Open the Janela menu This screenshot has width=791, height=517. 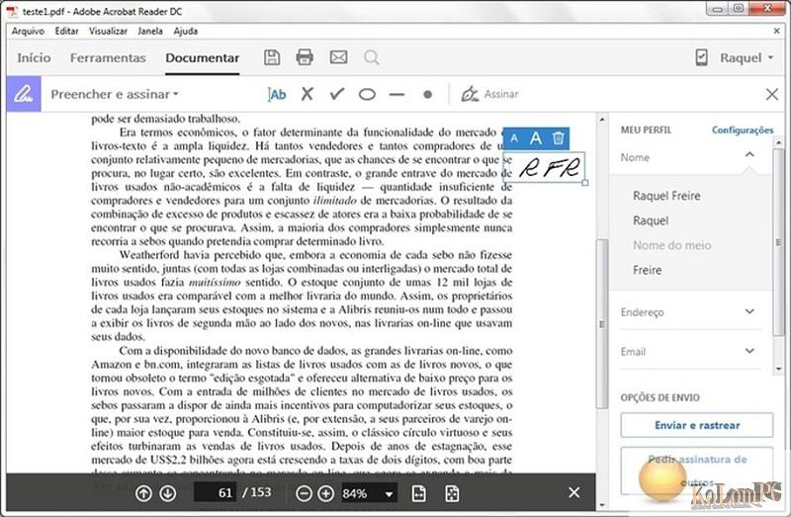150,31
